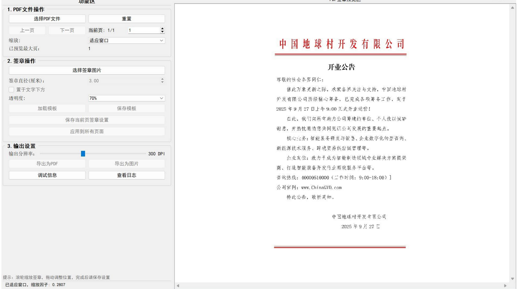Viewport: 519px width, 289px height.
Task: Click the 加载模板 button
Action: point(47,108)
